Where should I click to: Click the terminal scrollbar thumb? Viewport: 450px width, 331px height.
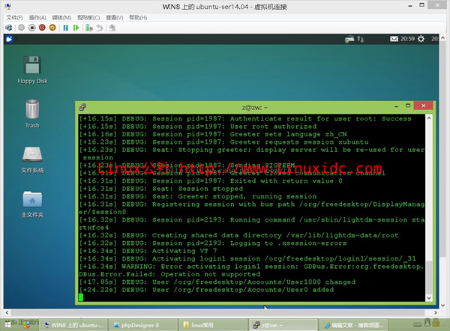tap(429, 277)
